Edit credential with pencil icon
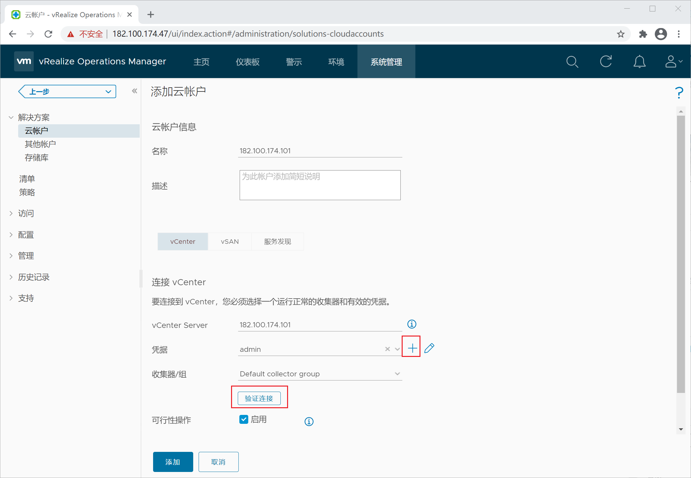Viewport: 691px width, 478px height. [429, 348]
